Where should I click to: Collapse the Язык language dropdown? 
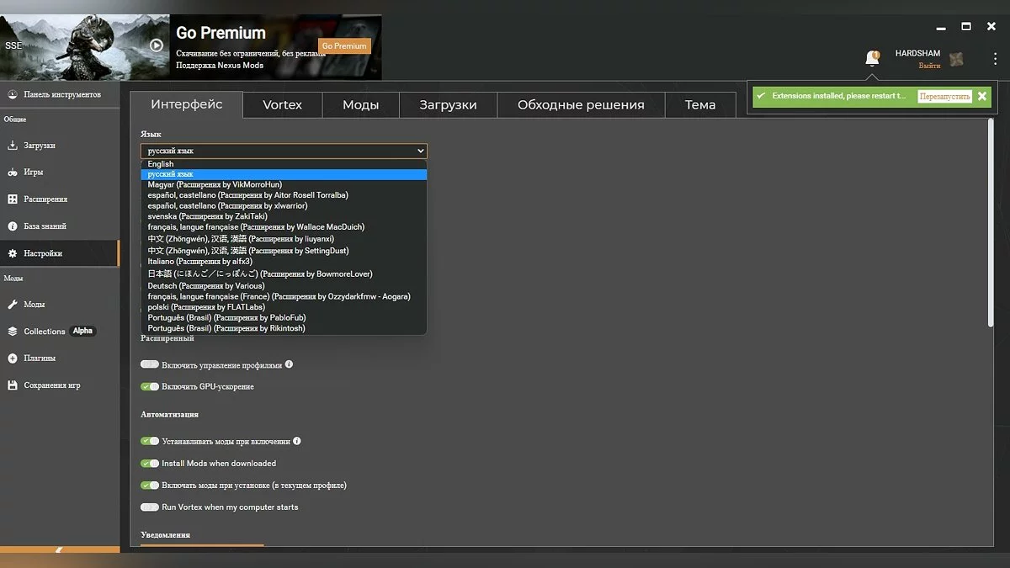pos(284,151)
